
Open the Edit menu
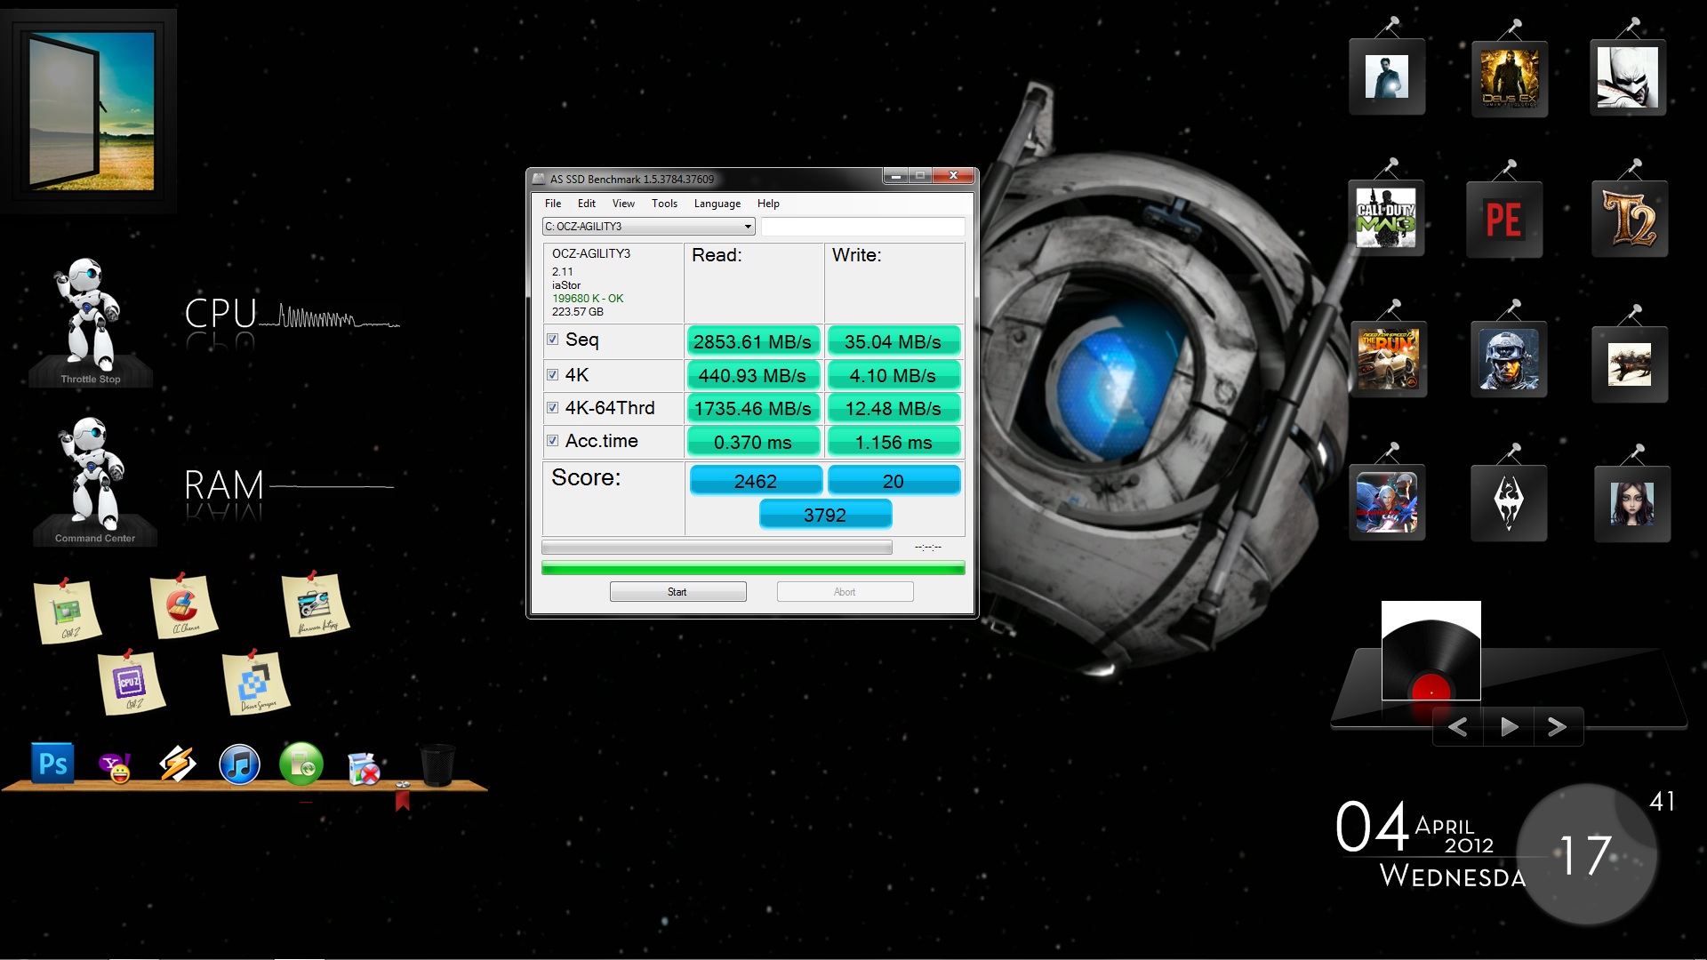pyautogui.click(x=587, y=204)
